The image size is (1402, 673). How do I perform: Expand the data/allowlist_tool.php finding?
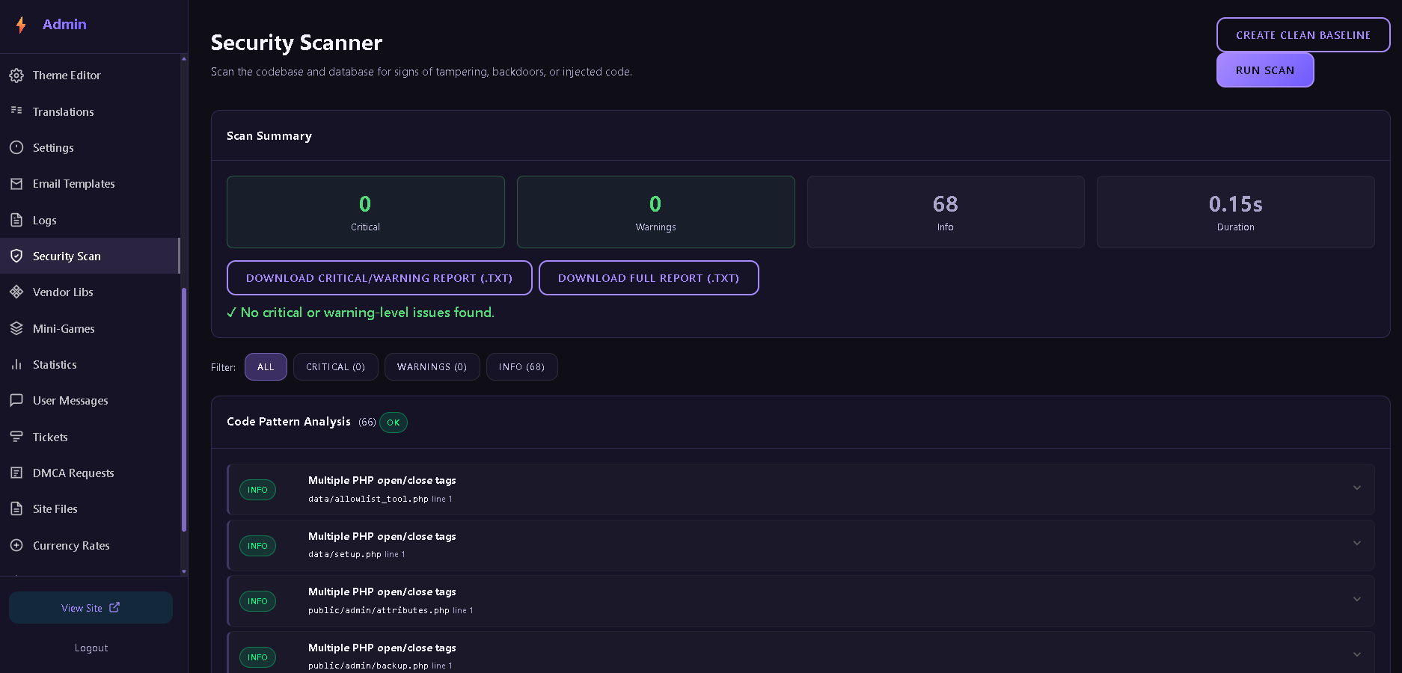pos(801,489)
